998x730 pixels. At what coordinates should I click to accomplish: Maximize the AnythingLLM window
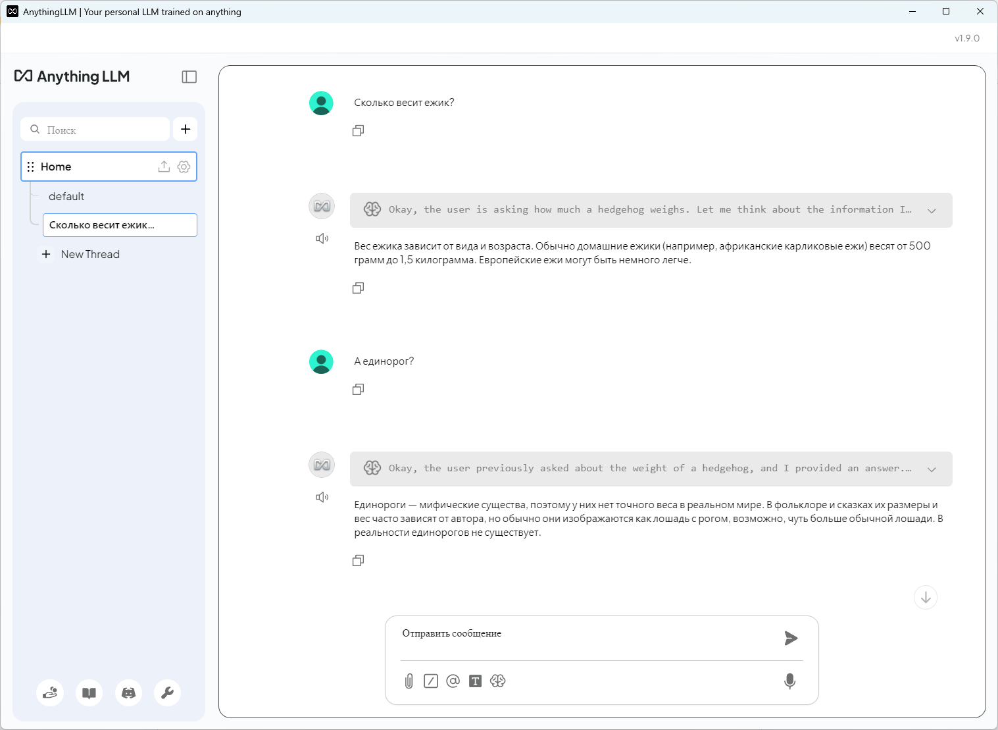pos(946,12)
